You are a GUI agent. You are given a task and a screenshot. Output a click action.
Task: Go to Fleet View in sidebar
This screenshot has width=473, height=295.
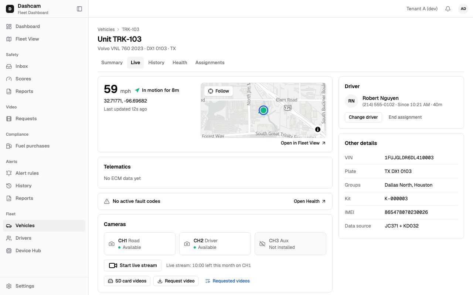44,39
